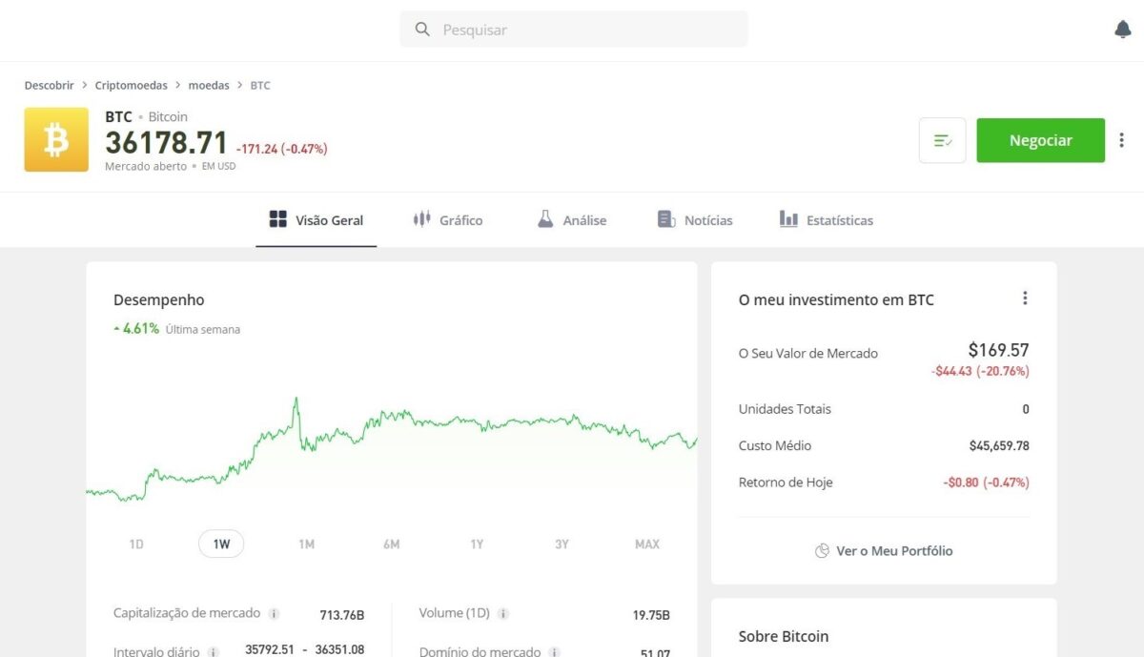Viewport: 1144px width, 657px height.
Task: Click info icon beside Capitalização de mercado
Action: pyautogui.click(x=274, y=614)
